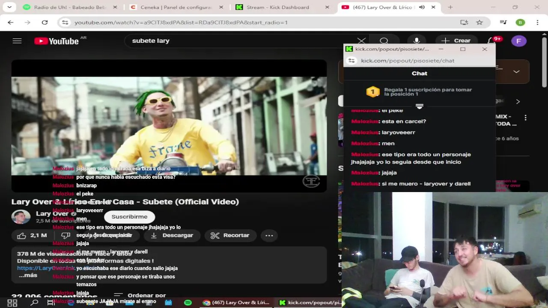
Task: Open the purple F account avatar menu
Action: [x=519, y=41]
